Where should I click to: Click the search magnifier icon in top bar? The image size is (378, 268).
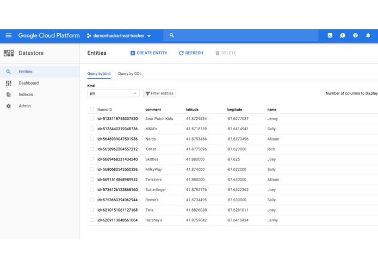point(172,35)
